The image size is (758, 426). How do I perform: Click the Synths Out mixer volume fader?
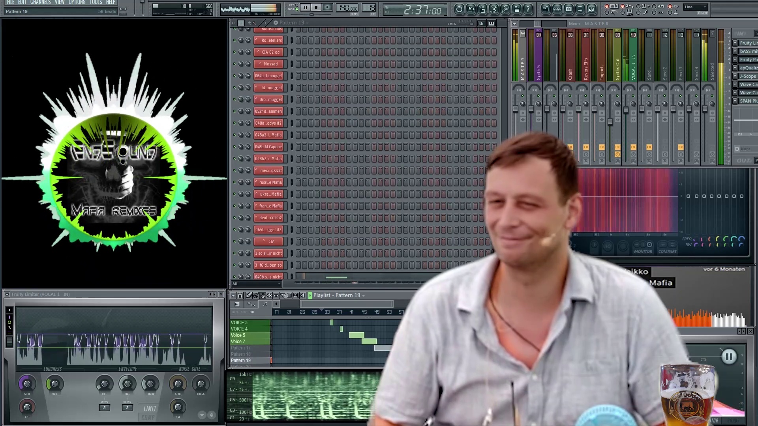pyautogui.click(x=610, y=122)
